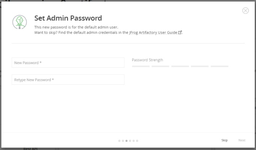The height and width of the screenshot is (150, 256).
Task: Jump to the fourth wizard step dot
Action: (x=130, y=141)
